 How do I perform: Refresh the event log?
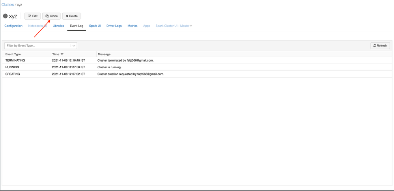(380, 46)
